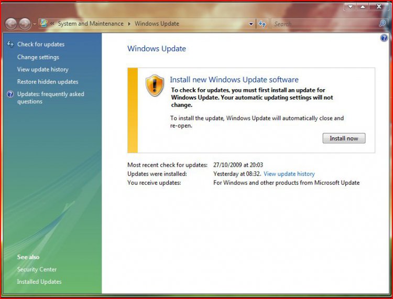Click the yellow warning shield icon
This screenshot has height=299, width=393.
155,86
